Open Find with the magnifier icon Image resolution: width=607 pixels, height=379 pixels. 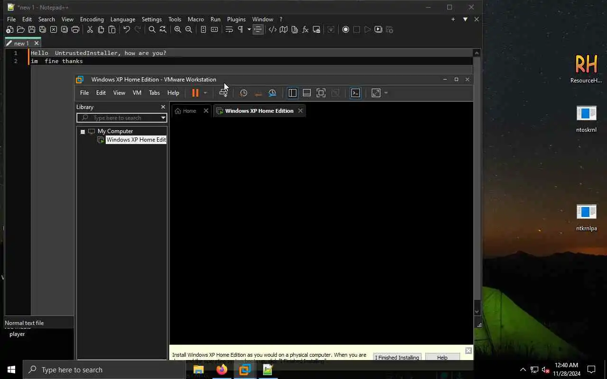click(x=152, y=29)
